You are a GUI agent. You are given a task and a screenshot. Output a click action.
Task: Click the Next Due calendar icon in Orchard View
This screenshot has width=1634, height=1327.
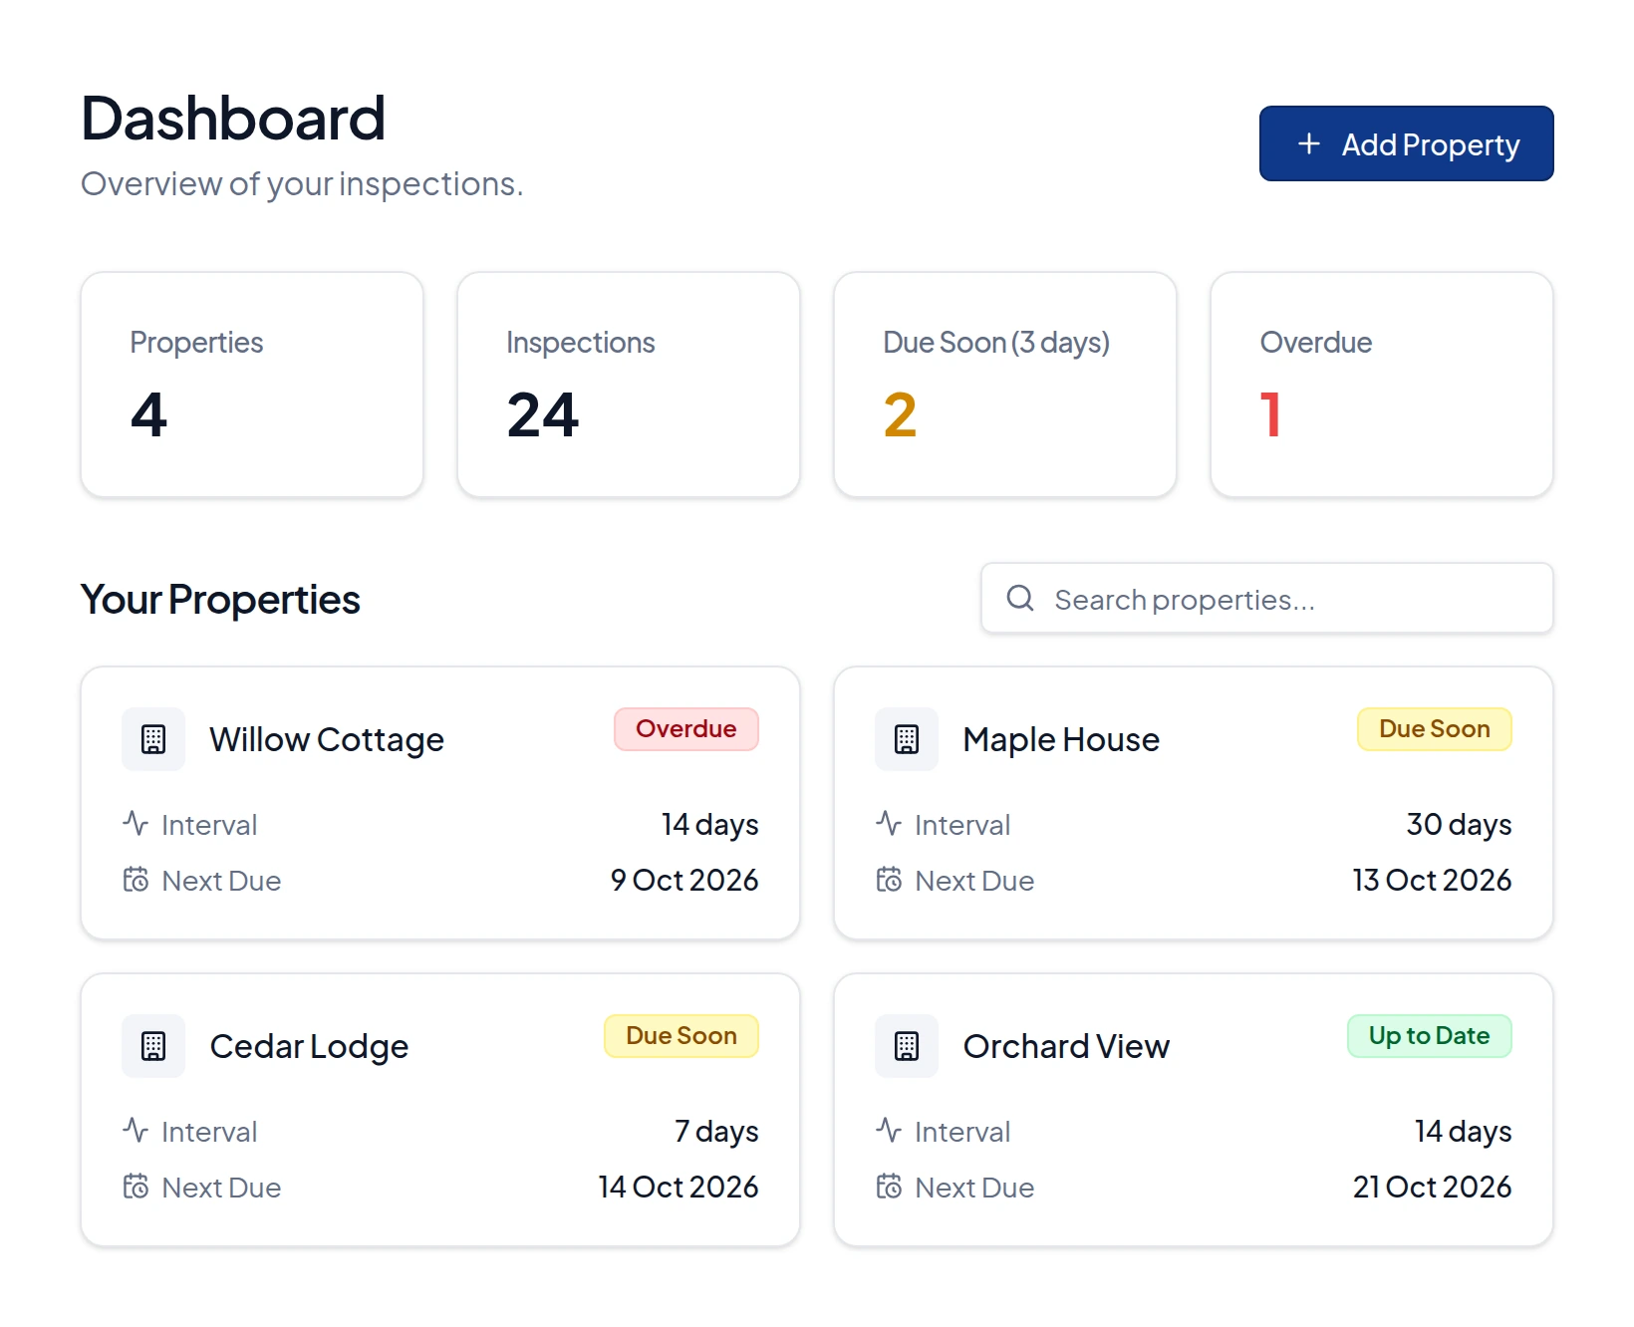889,1186
